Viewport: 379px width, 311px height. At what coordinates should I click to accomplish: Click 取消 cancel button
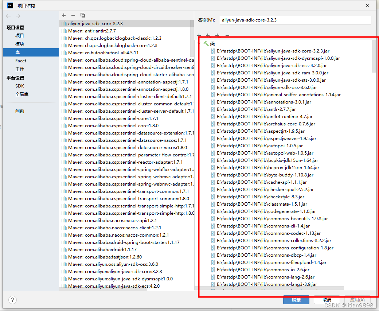(x=327, y=300)
